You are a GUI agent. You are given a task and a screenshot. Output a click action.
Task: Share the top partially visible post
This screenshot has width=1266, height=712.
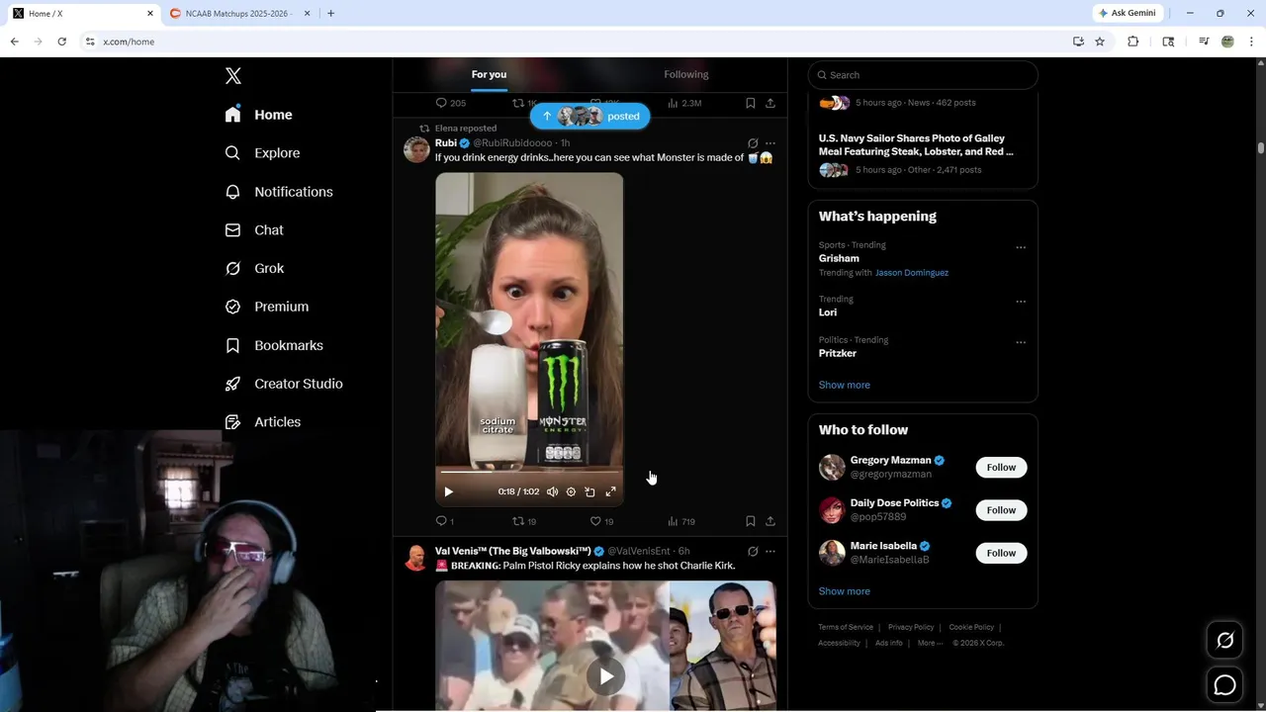tap(770, 103)
